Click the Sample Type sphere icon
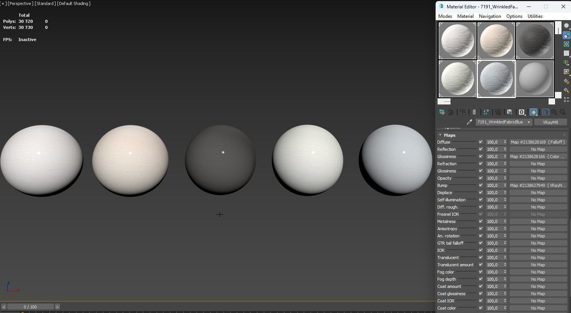This screenshot has width=571, height=313. [x=566, y=26]
